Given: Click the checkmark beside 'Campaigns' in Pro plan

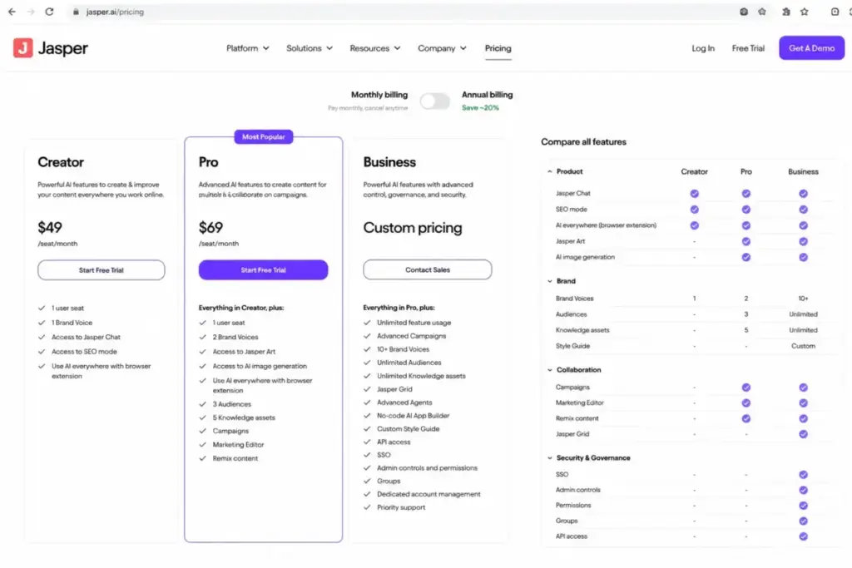Looking at the screenshot, I should click(x=203, y=431).
